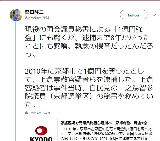
Task: Open the @product1954 handle link
Action: point(37,18)
